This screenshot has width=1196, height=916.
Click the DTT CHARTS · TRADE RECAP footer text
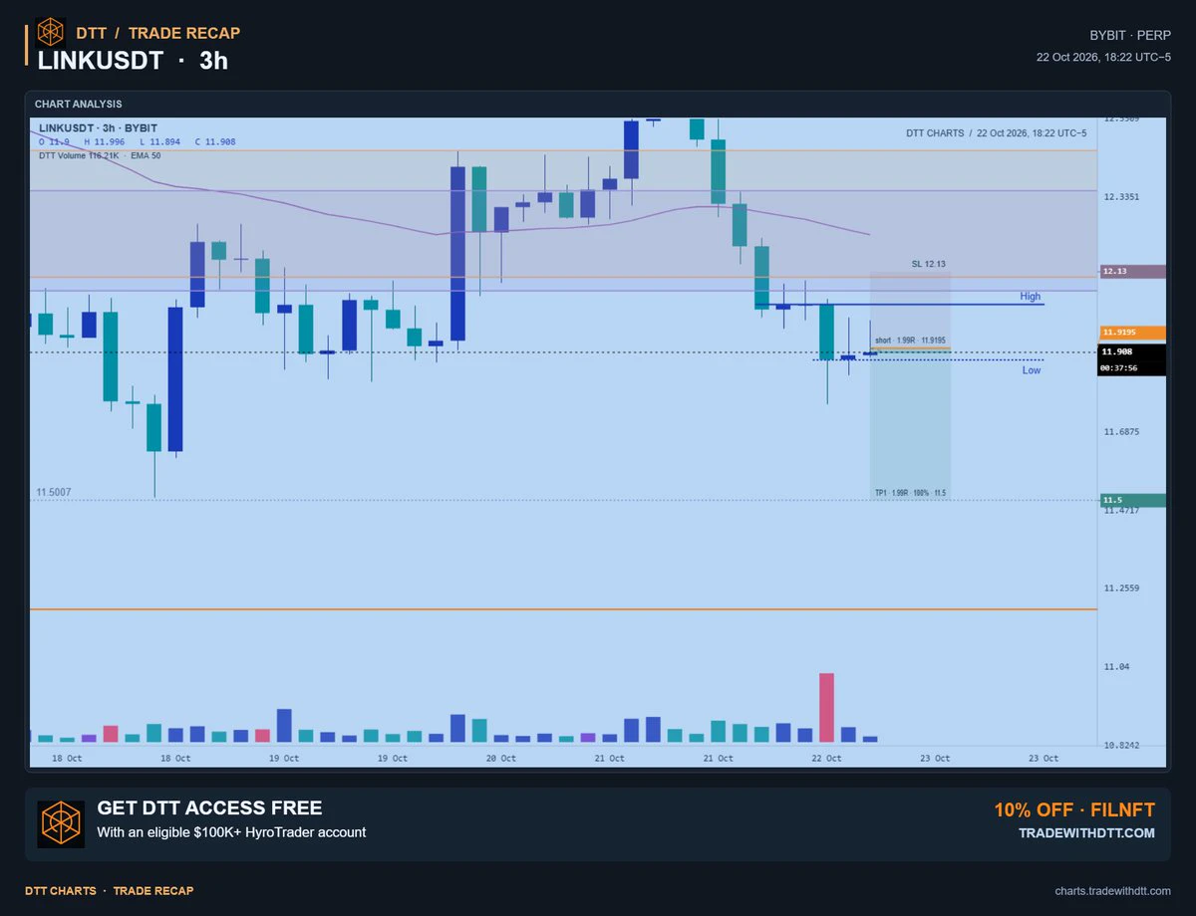click(110, 890)
